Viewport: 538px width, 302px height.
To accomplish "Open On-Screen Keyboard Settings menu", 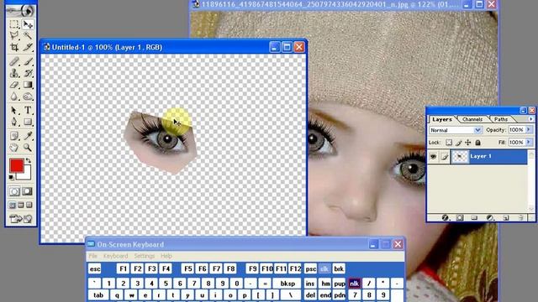I will click(145, 256).
